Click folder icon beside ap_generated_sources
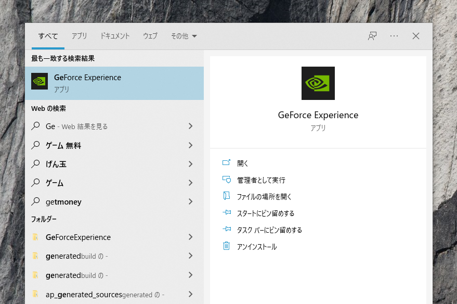This screenshot has height=304, width=457. [x=35, y=294]
